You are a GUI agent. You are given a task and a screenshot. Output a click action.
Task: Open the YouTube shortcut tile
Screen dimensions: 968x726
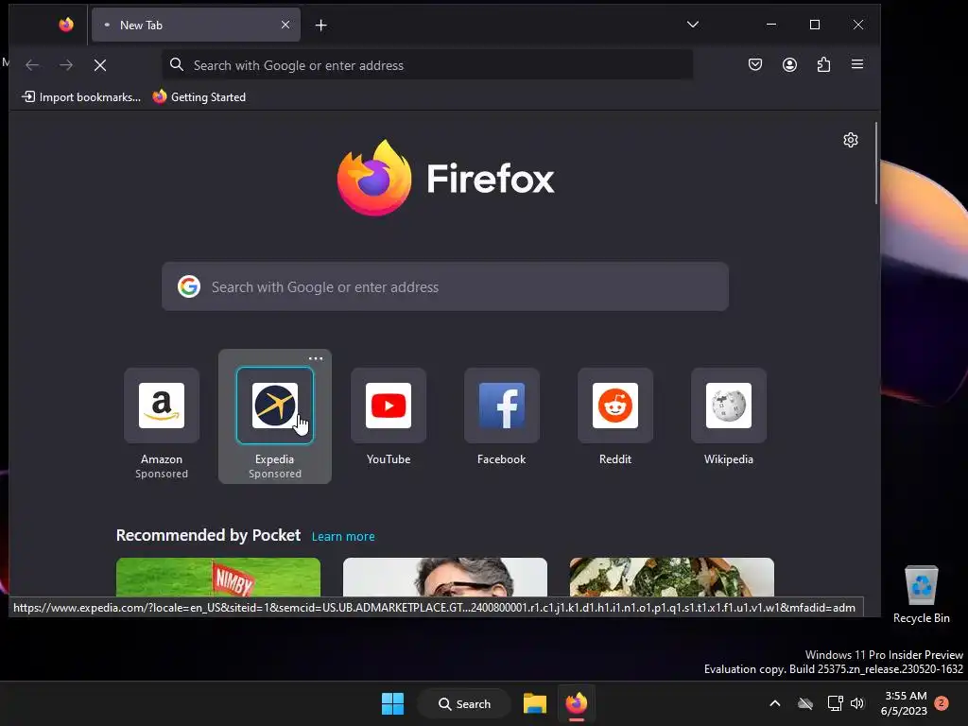click(x=389, y=406)
